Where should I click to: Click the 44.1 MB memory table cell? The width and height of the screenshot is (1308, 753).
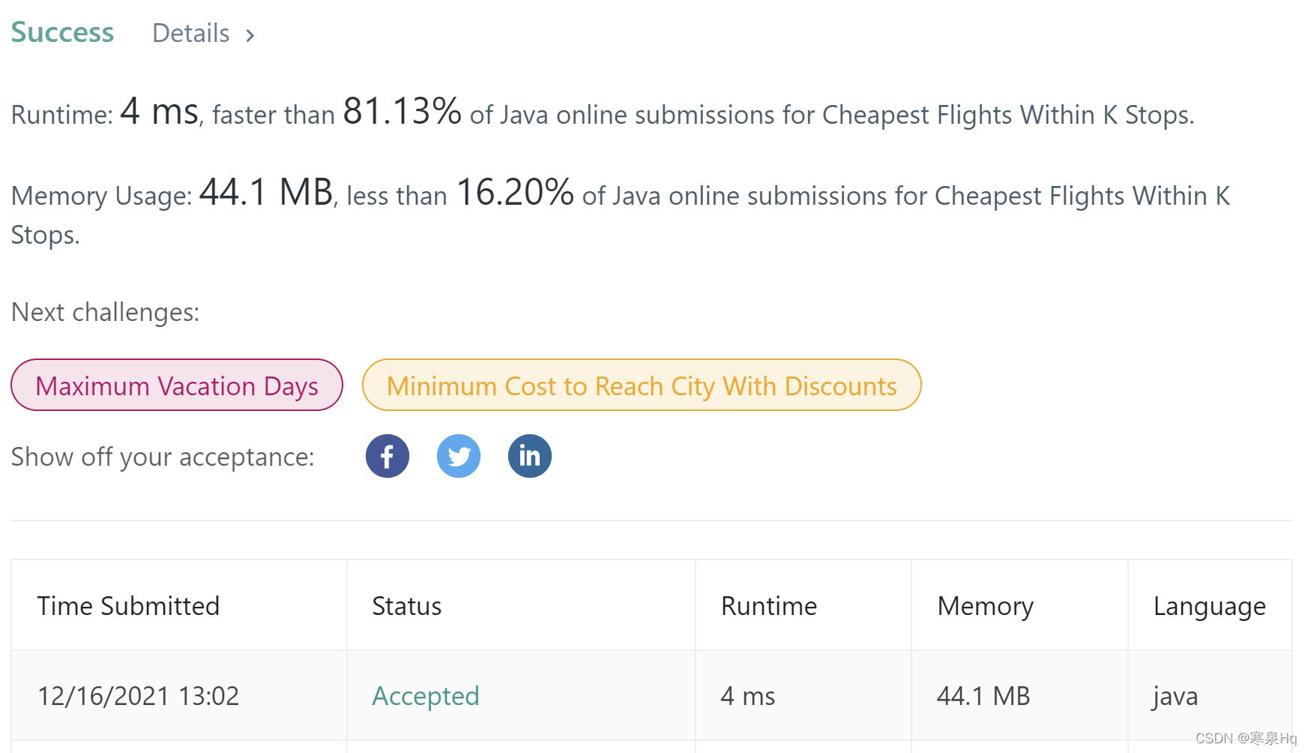(x=983, y=696)
